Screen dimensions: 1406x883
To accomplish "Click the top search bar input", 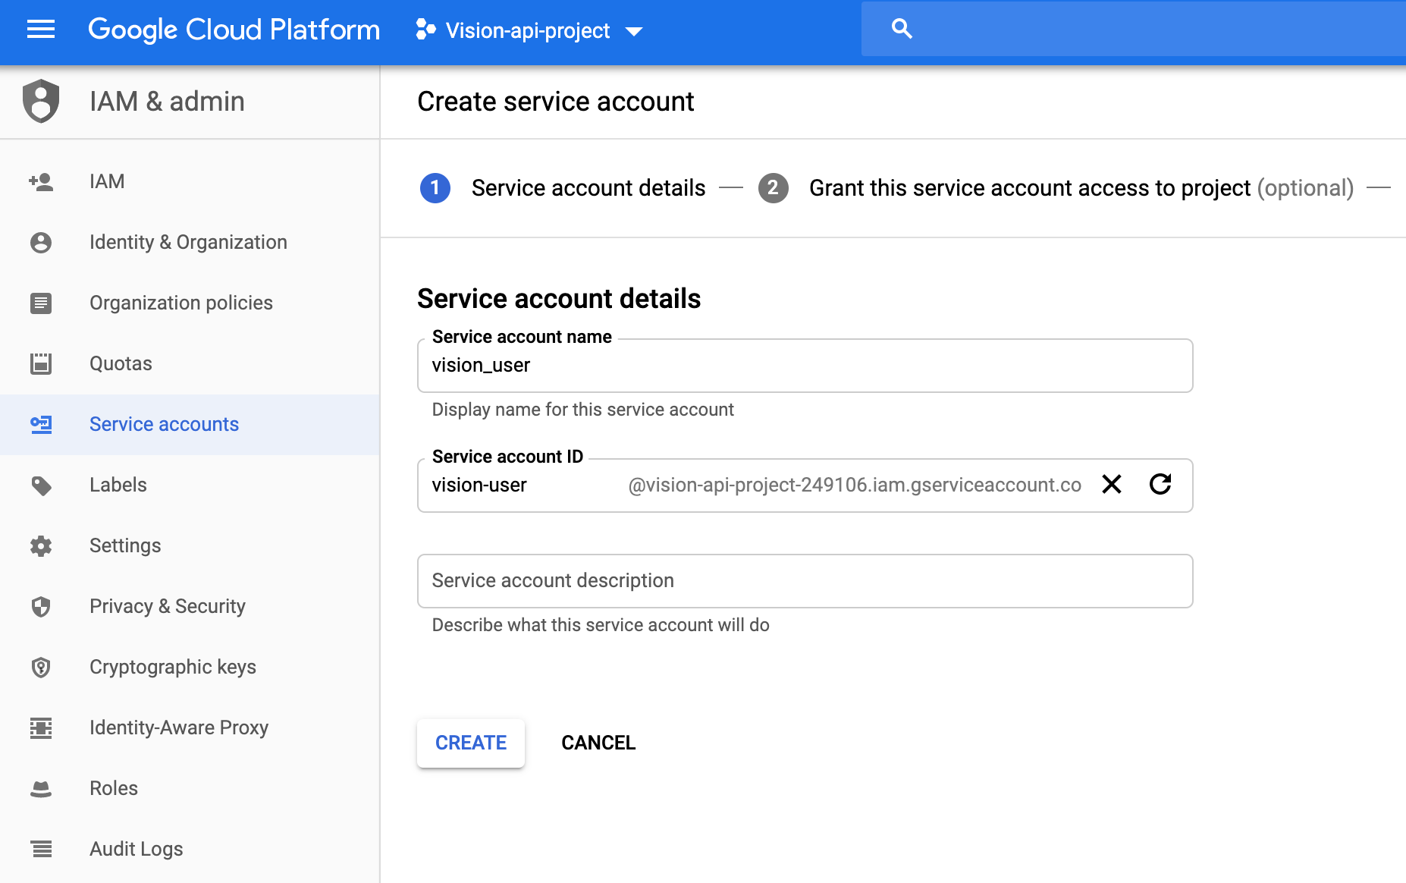I will pos(1133,29).
